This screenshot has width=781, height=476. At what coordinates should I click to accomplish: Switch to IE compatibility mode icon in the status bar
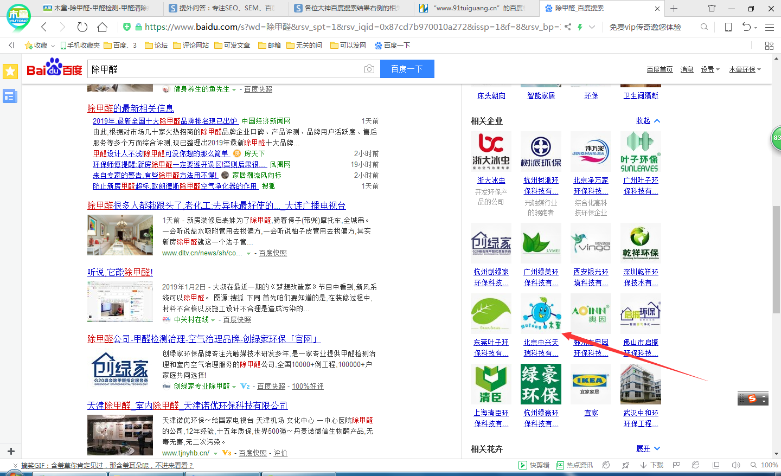(x=695, y=465)
